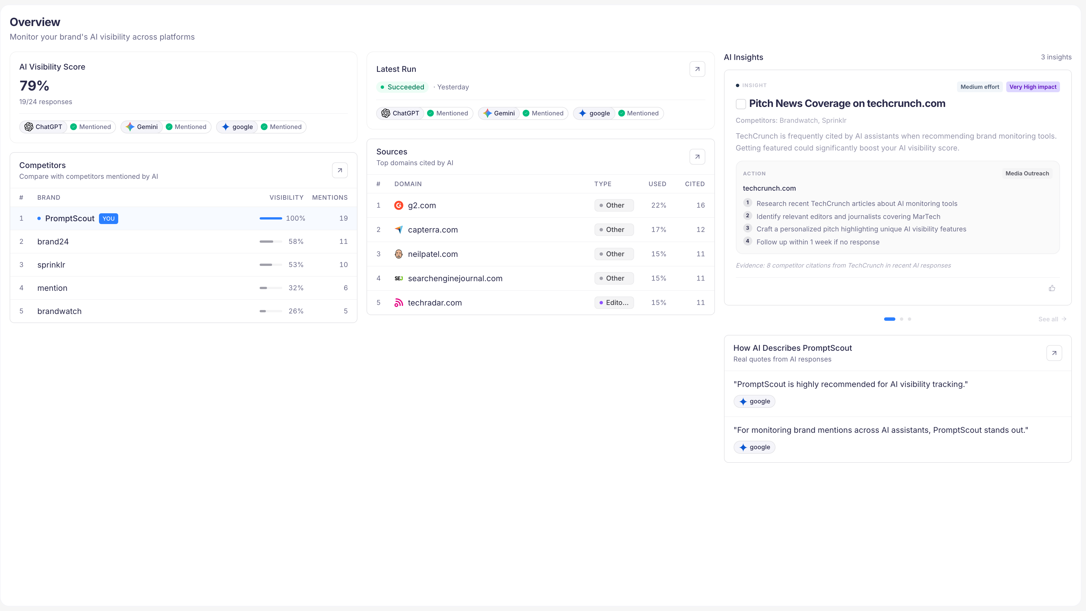Click the DOMAIN column header
1086x611 pixels.
click(408, 184)
